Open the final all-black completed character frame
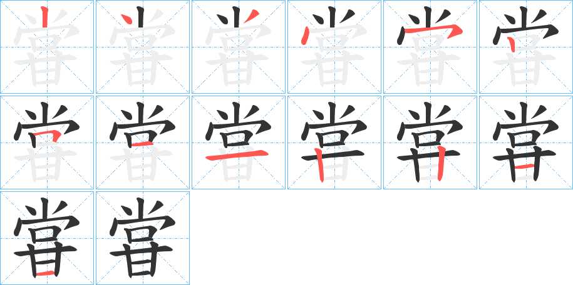Image resolution: width=573 pixels, height=285 pixels. [x=143, y=238]
